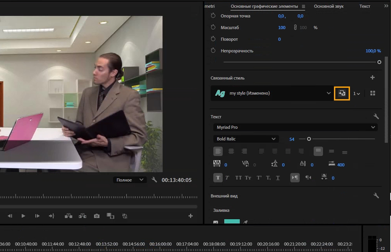Open the Полное playback resolution dropdown

pyautogui.click(x=130, y=180)
